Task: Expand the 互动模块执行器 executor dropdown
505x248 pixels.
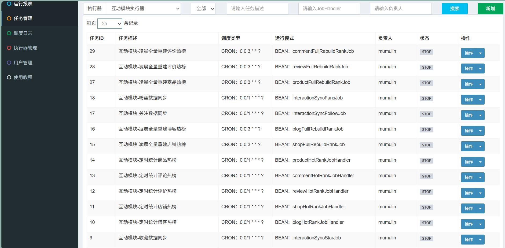Action: 143,9
